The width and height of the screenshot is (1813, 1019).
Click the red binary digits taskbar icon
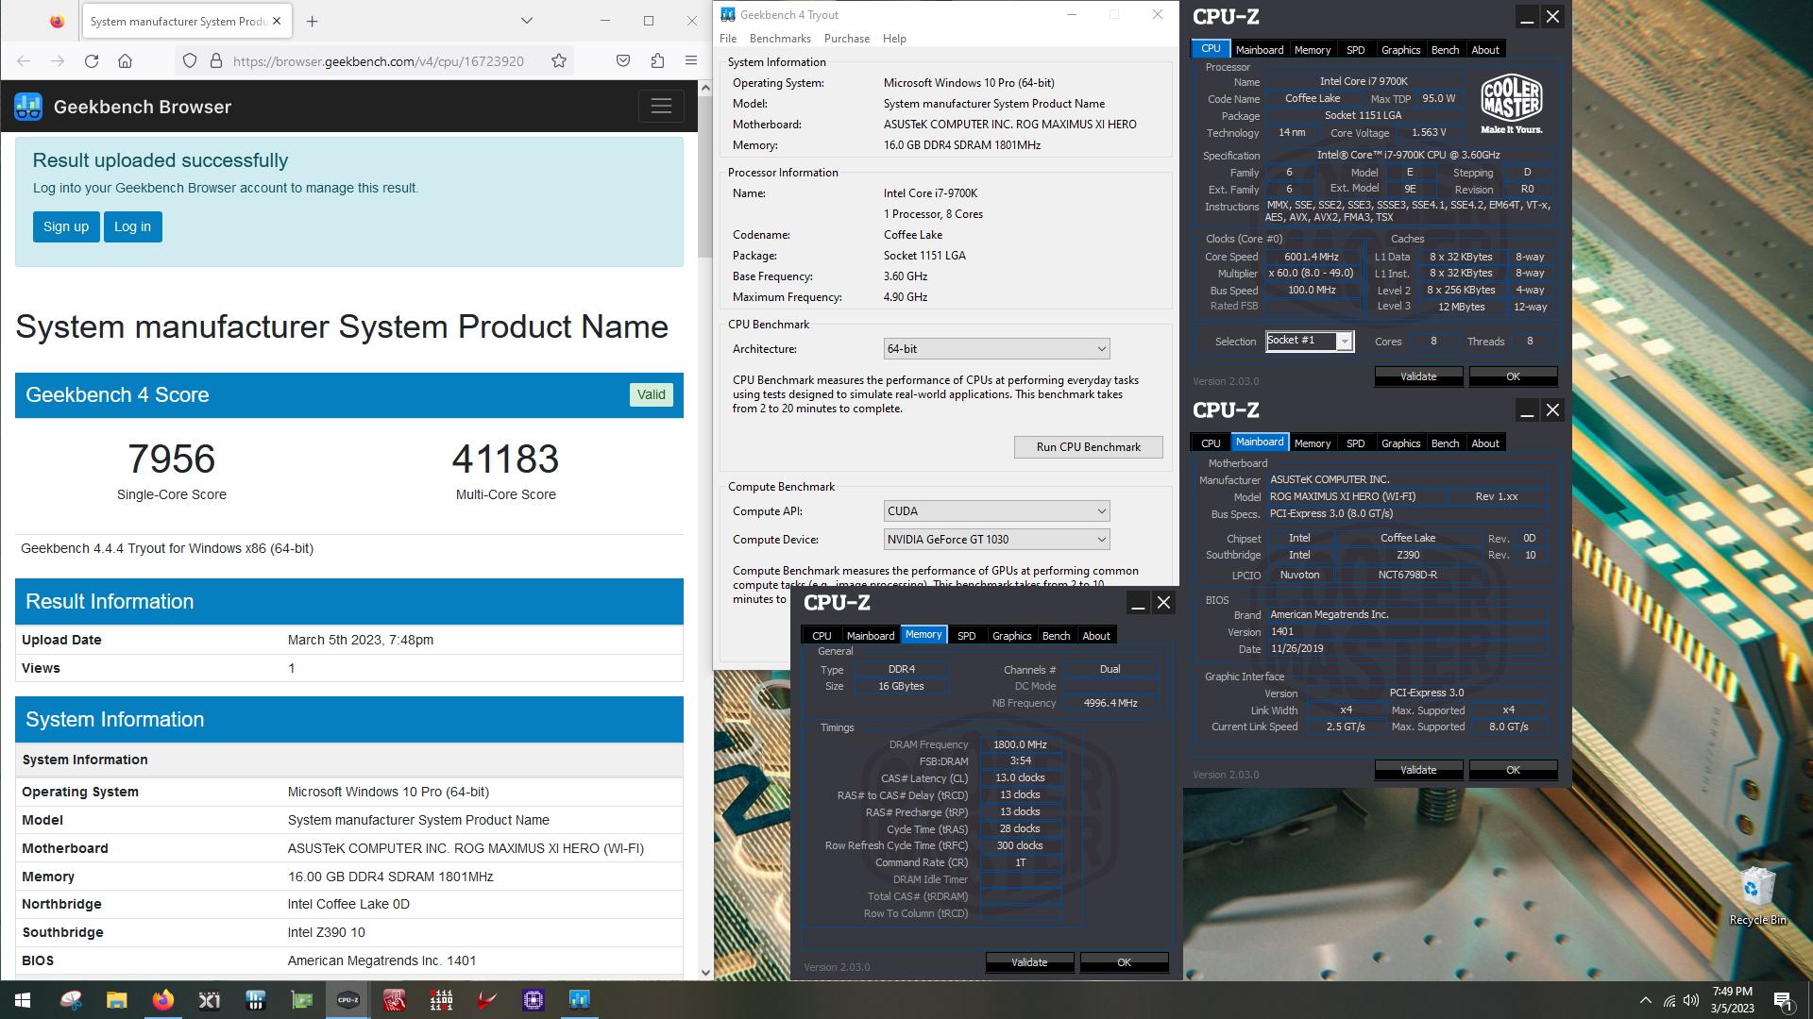(441, 1000)
